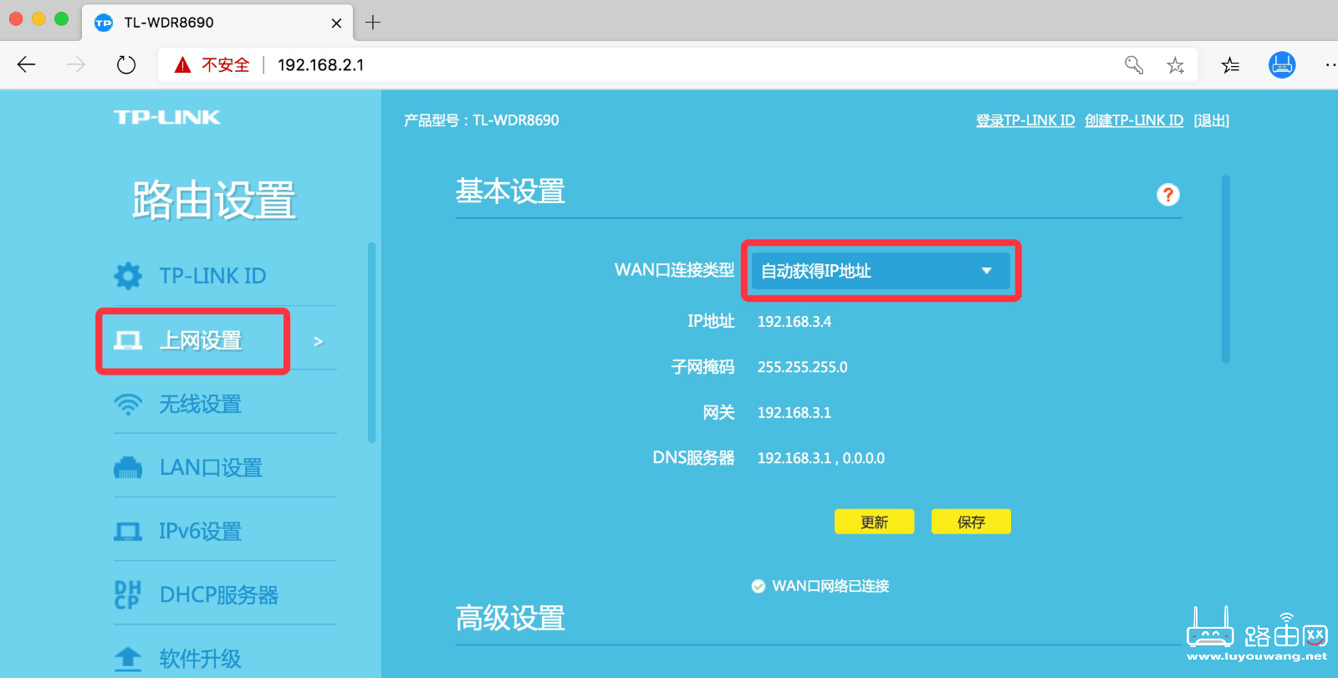Click the TP-LINK ID gear icon
This screenshot has height=678, width=1338.
[x=128, y=276]
